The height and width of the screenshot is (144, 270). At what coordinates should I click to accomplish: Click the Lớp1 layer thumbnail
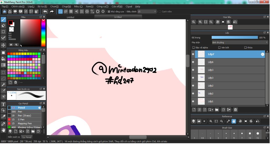point(201,101)
